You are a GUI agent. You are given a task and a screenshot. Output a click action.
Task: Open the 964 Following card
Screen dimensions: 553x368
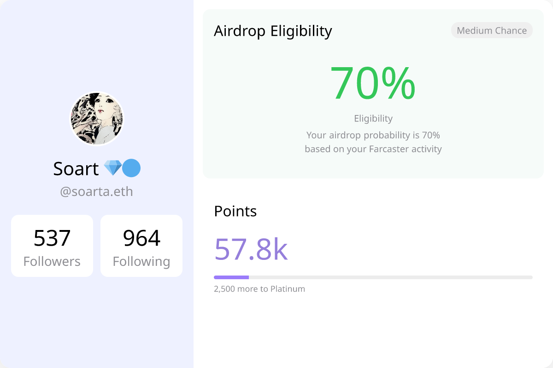pos(141,246)
